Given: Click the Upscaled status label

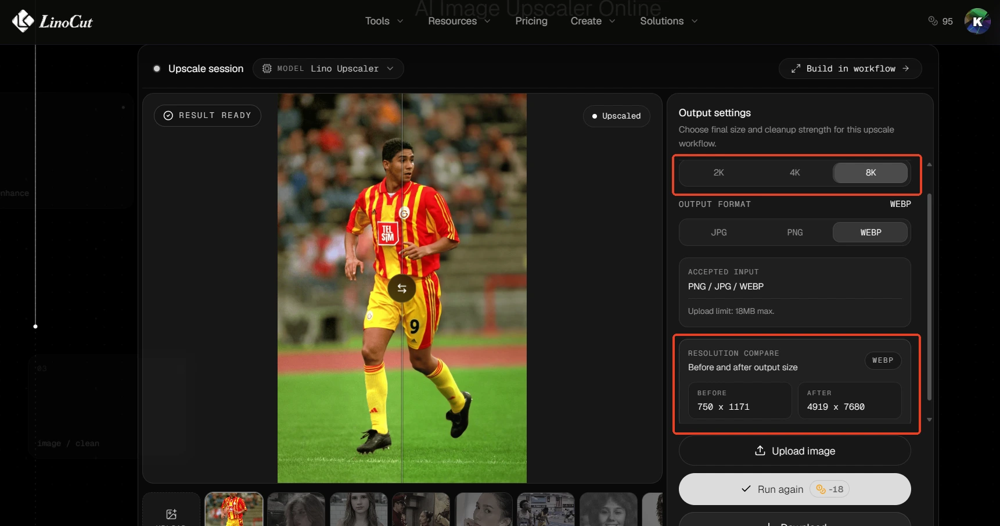Looking at the screenshot, I should (x=616, y=116).
